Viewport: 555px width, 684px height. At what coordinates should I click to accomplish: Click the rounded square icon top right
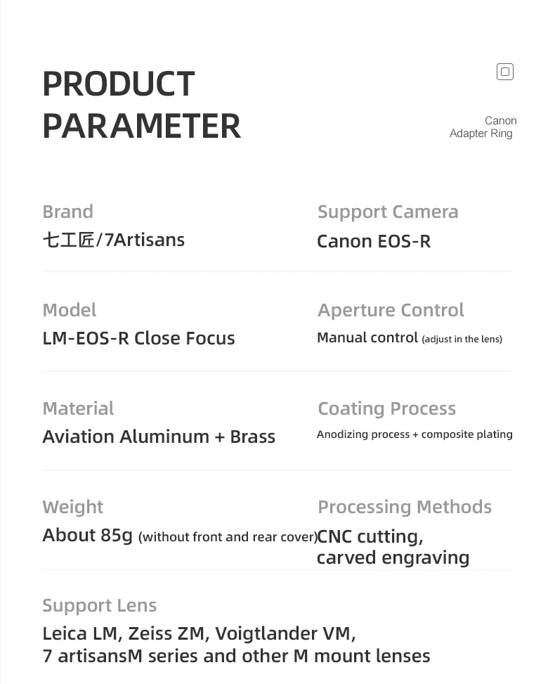(x=505, y=72)
